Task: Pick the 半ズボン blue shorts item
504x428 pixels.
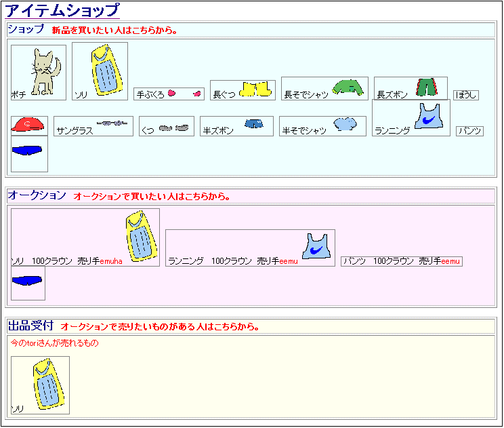Action: click(236, 126)
